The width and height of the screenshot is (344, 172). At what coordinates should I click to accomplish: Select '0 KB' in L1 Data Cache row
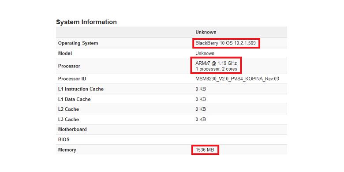click(x=201, y=99)
